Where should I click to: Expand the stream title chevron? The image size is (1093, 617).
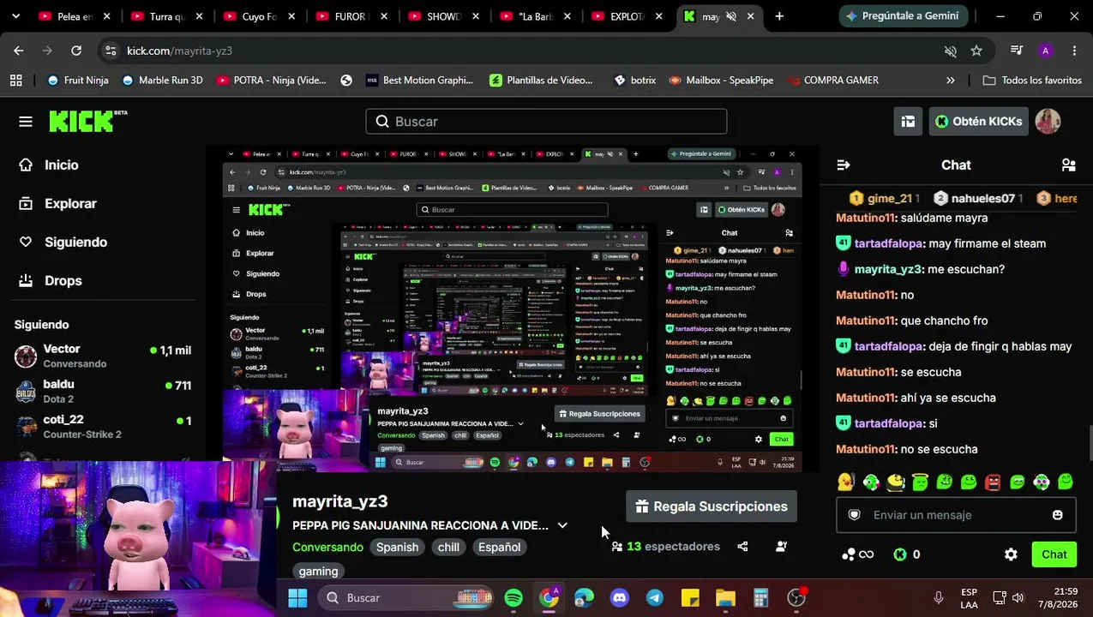click(x=562, y=525)
